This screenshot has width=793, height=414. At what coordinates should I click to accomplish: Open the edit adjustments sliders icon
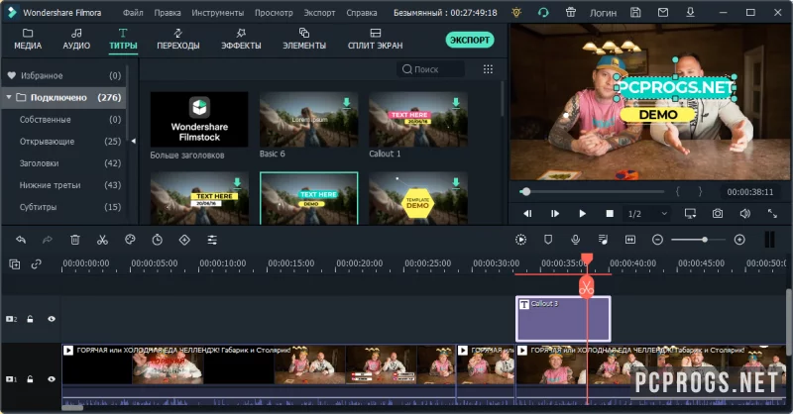(212, 240)
